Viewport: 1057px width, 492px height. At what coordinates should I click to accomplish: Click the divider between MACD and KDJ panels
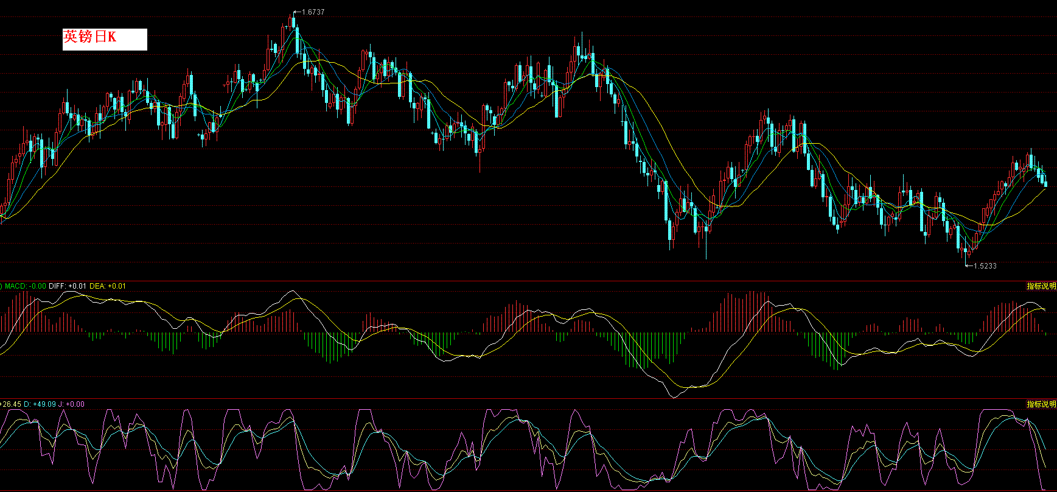click(x=528, y=399)
